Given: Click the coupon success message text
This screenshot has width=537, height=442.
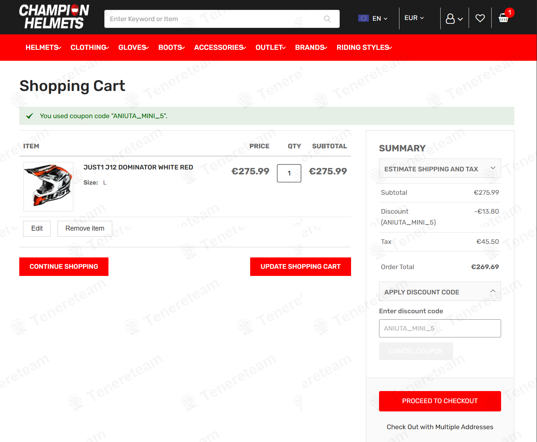Looking at the screenshot, I should point(104,116).
